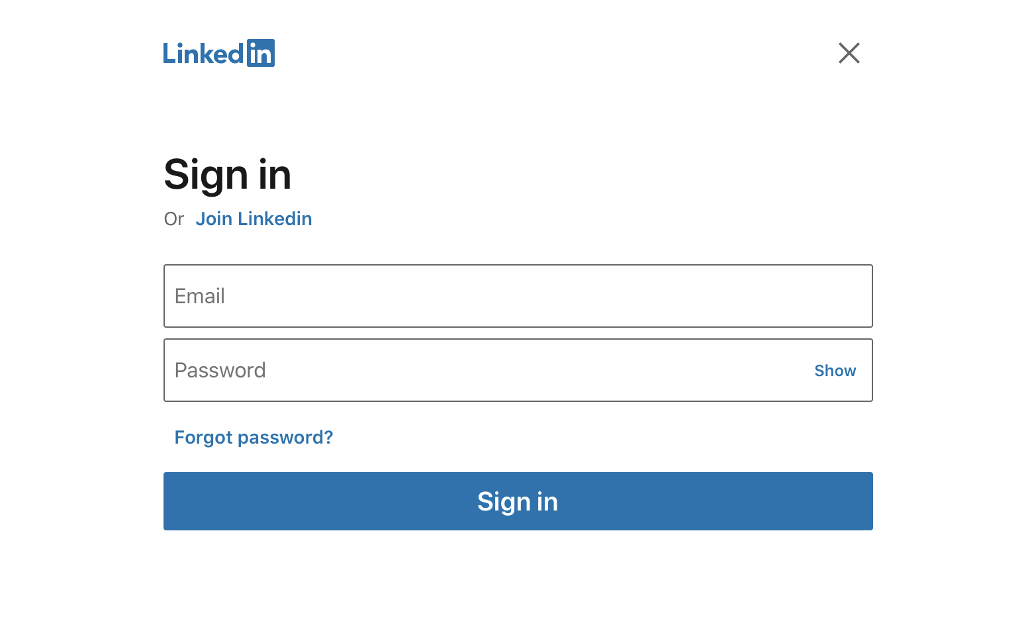This screenshot has height=633, width=1024.
Task: Submit the form via the Sign in button
Action: pyautogui.click(x=518, y=501)
